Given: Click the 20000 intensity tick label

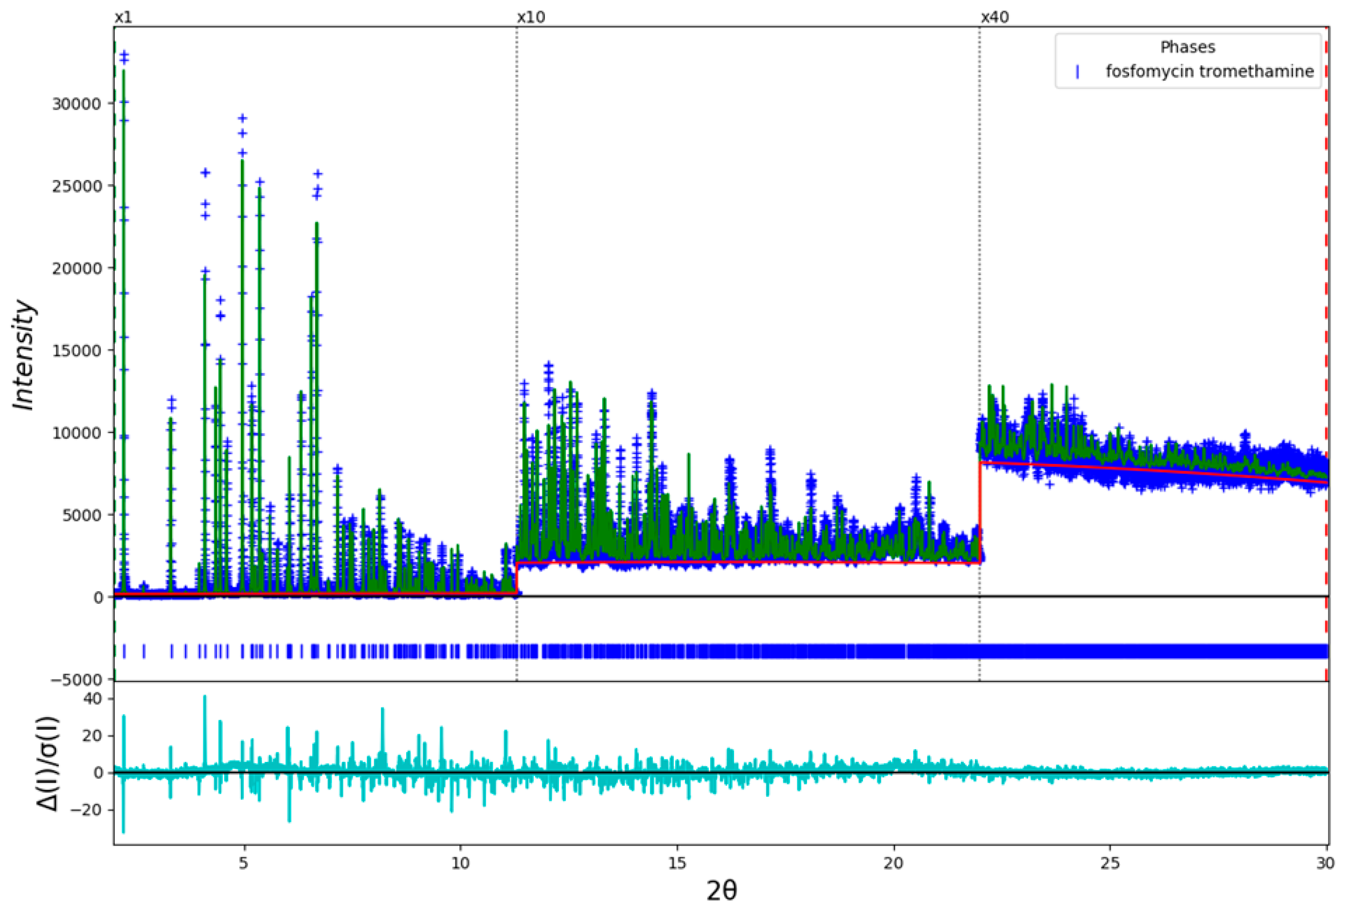Looking at the screenshot, I should click(77, 268).
